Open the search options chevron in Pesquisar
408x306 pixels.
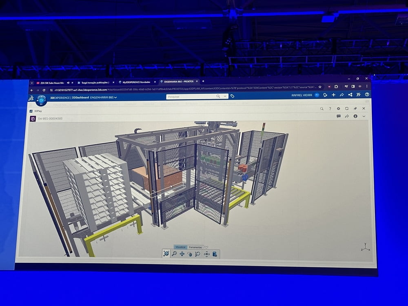click(x=225, y=96)
